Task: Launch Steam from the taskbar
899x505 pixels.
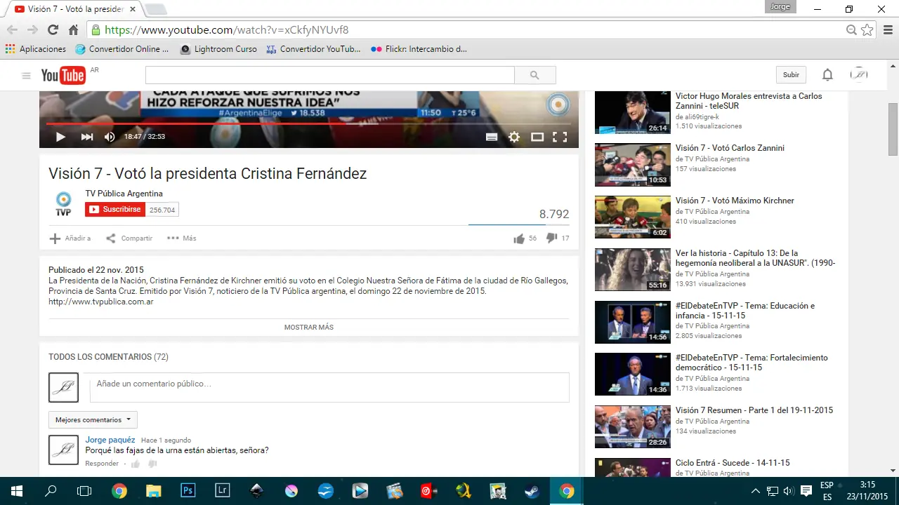Action: pos(532,491)
